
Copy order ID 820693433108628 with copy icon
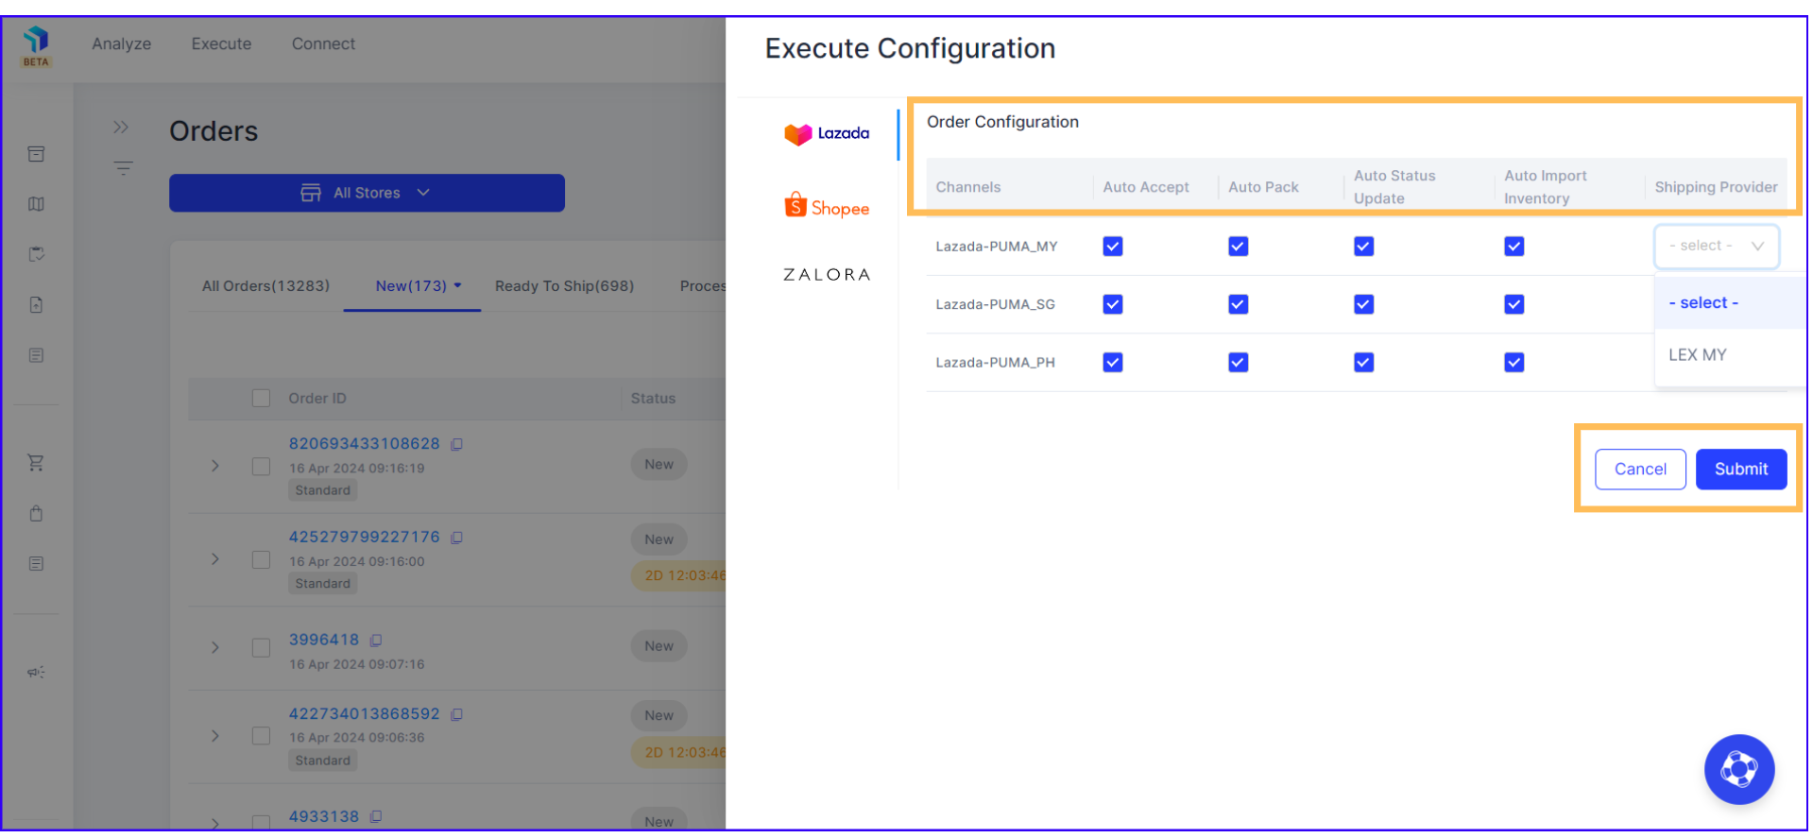[x=457, y=444]
